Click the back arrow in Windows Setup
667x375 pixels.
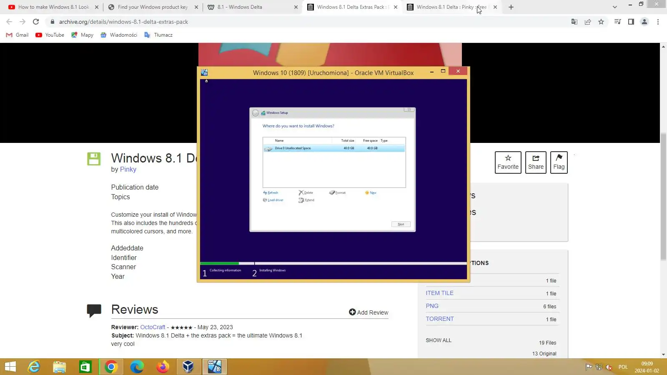[x=256, y=113]
